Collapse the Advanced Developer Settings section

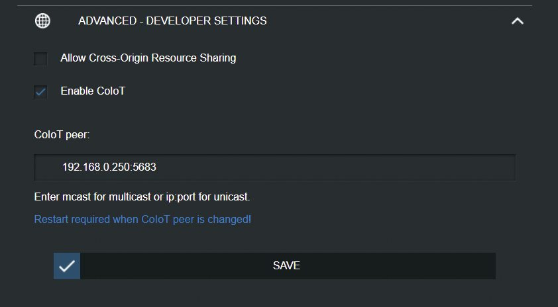(x=518, y=21)
